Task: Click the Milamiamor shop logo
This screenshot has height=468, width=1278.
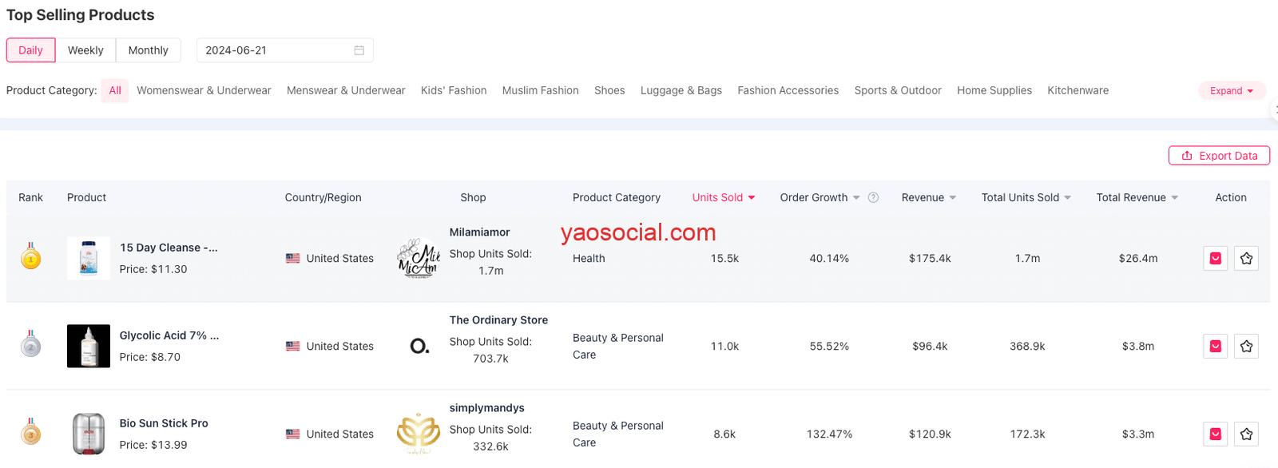Action: tap(419, 258)
